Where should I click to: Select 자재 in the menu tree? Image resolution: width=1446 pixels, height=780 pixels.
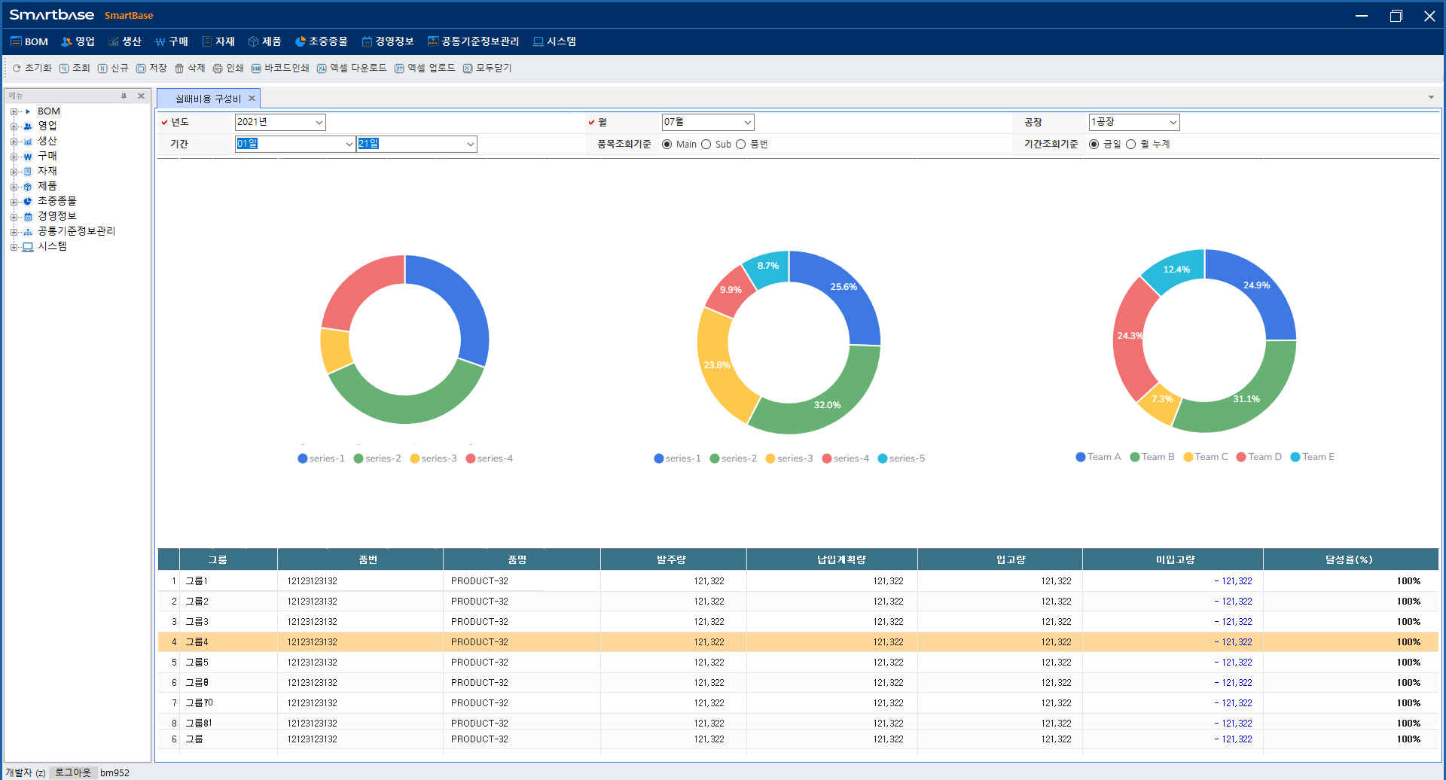[x=47, y=171]
